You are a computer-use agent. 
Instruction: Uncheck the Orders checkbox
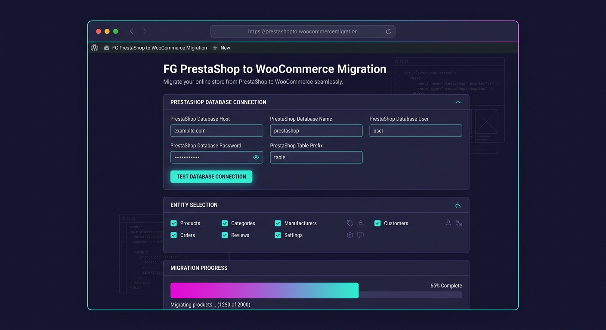click(174, 235)
